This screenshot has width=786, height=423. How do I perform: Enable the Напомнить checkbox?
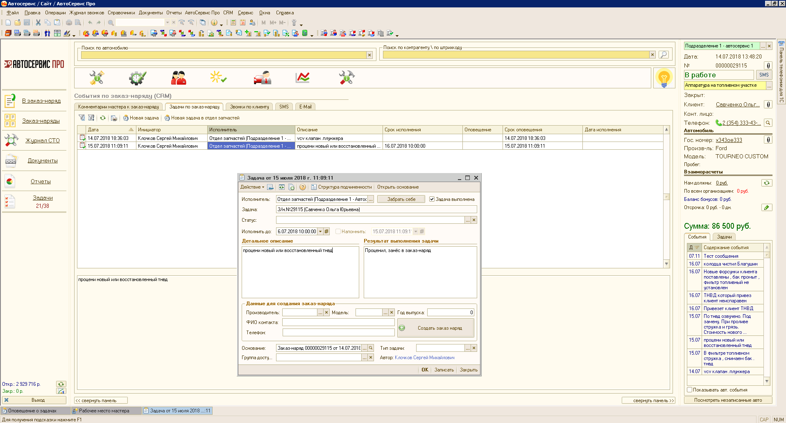[338, 232]
